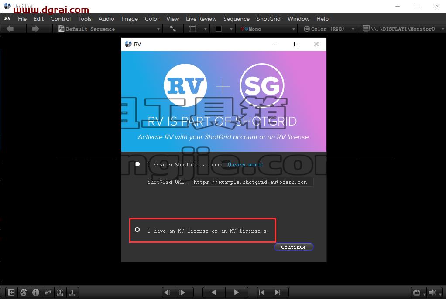446x299 pixels.
Task: Click the circled 1 timeline icon
Action: pyautogui.click(x=60, y=292)
